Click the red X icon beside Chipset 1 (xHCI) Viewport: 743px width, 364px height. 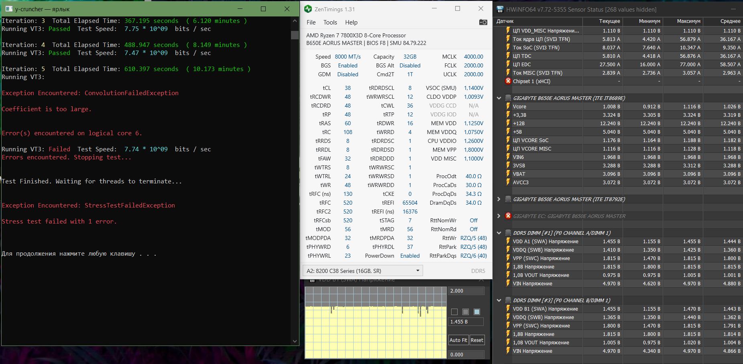[508, 81]
